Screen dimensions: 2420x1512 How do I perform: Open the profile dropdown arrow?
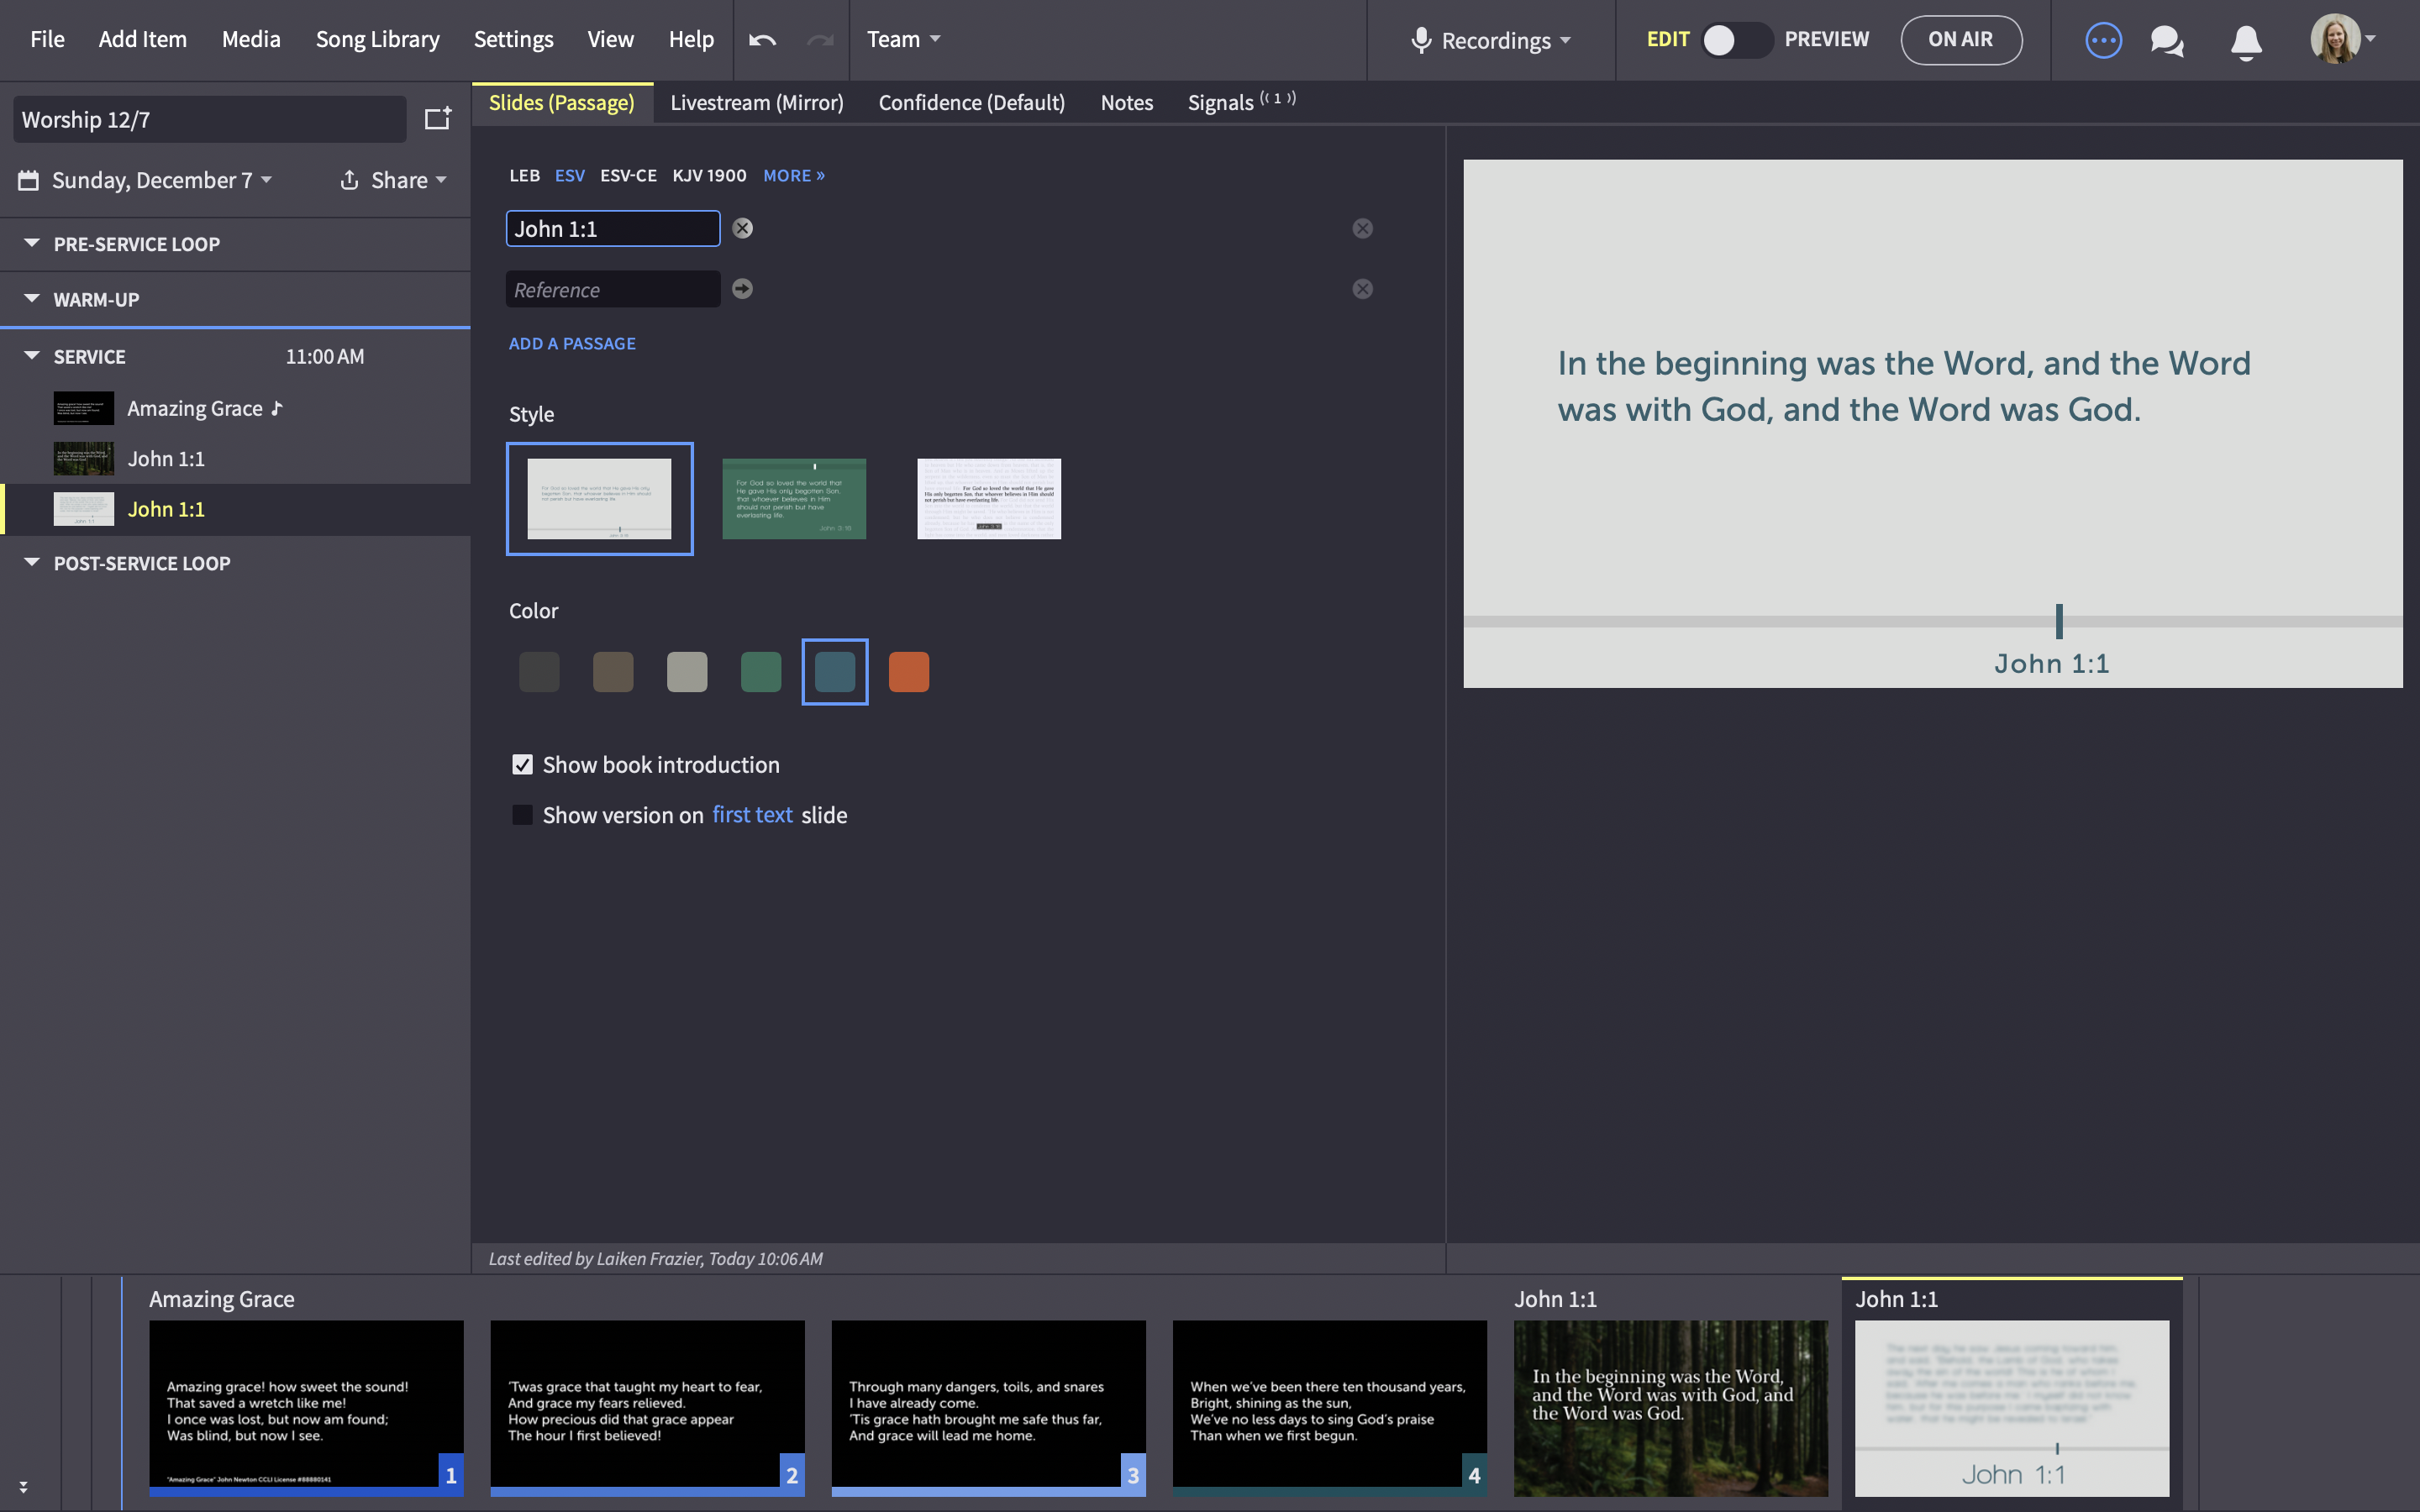point(2370,39)
